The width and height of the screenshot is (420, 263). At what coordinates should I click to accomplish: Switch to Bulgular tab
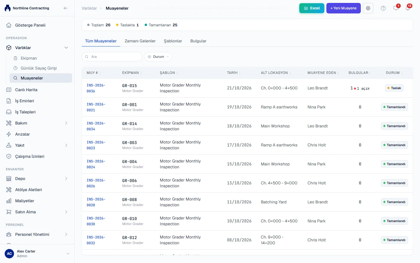[x=198, y=41]
